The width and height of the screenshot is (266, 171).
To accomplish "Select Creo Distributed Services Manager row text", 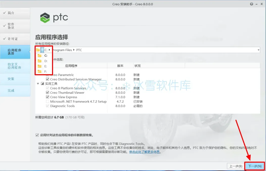I will (76, 79).
